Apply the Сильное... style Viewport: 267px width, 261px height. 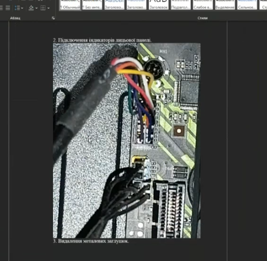click(247, 5)
